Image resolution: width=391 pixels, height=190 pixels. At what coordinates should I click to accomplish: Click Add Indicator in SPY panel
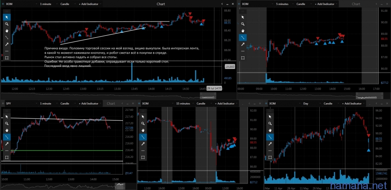click(89, 104)
